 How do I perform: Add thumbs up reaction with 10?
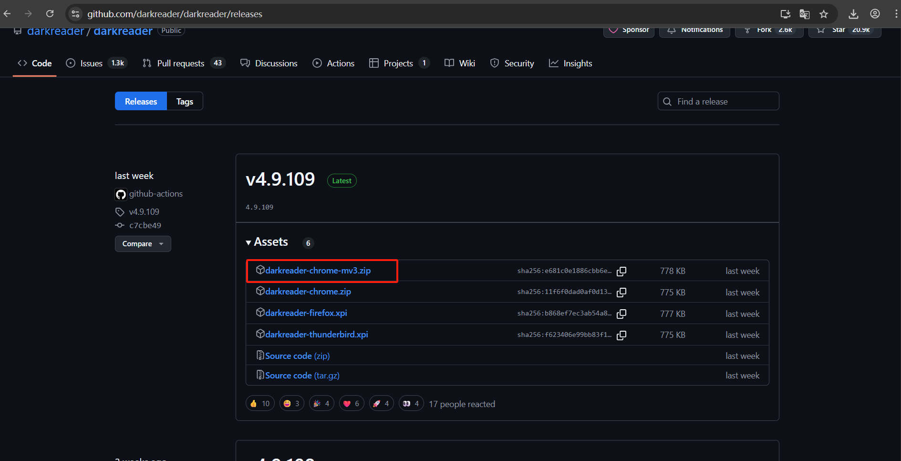pyautogui.click(x=260, y=404)
